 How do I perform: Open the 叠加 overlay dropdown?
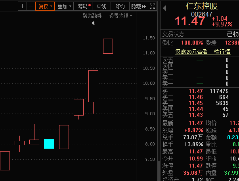click(64, 6)
